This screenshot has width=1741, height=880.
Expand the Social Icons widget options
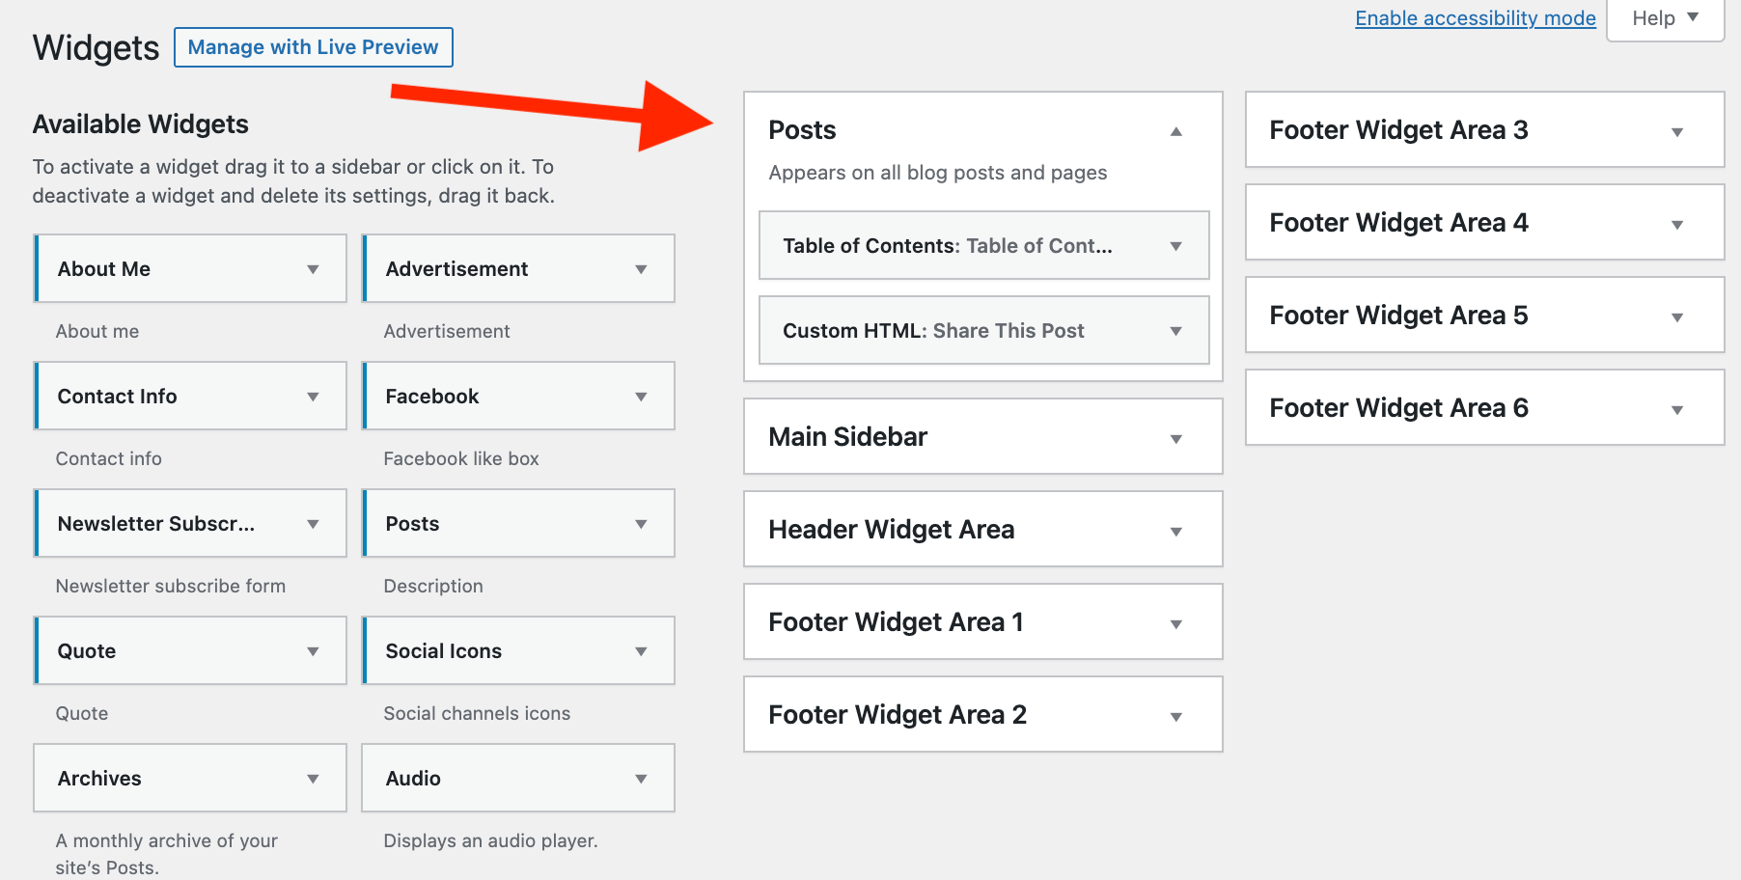[641, 650]
